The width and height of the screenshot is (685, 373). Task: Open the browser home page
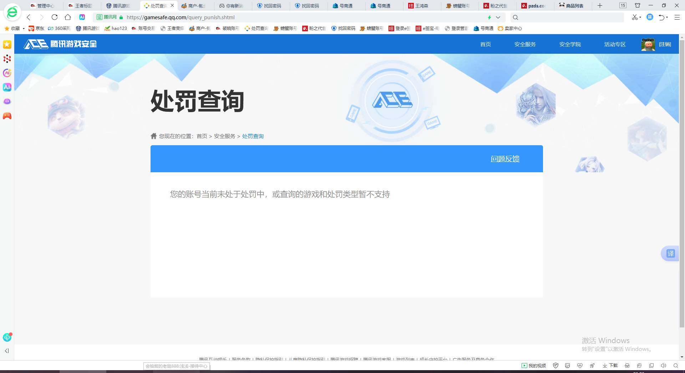[68, 17]
